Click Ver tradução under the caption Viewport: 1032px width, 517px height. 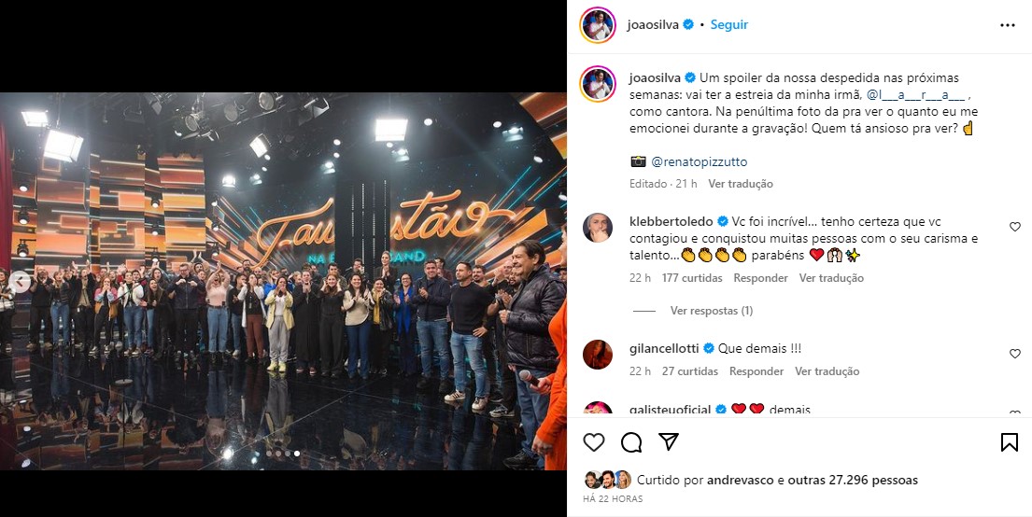(741, 184)
